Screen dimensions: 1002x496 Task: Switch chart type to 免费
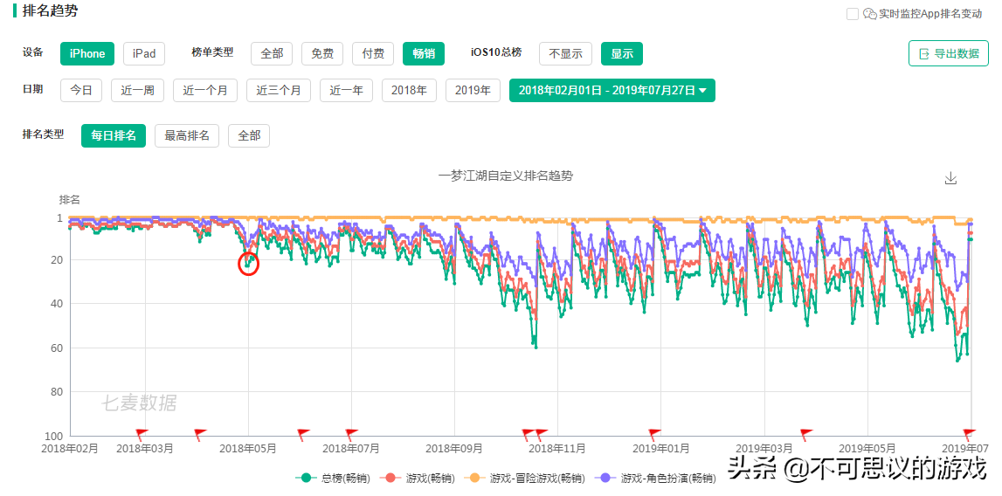tap(322, 53)
